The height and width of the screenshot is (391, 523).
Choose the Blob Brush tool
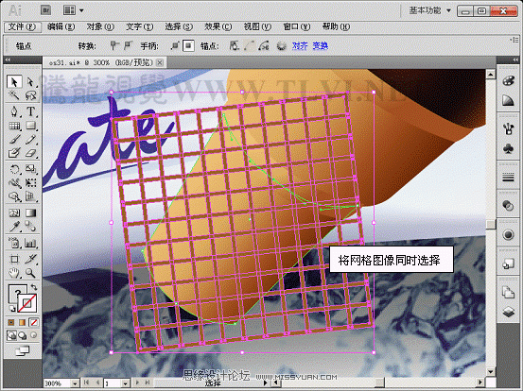click(14, 153)
